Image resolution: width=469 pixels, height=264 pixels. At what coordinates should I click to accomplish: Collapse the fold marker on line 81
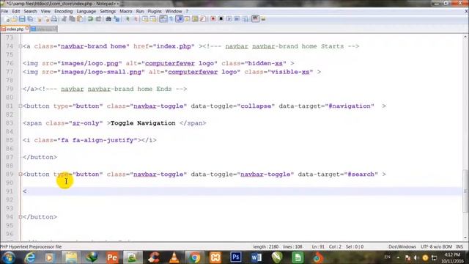[x=21, y=106]
